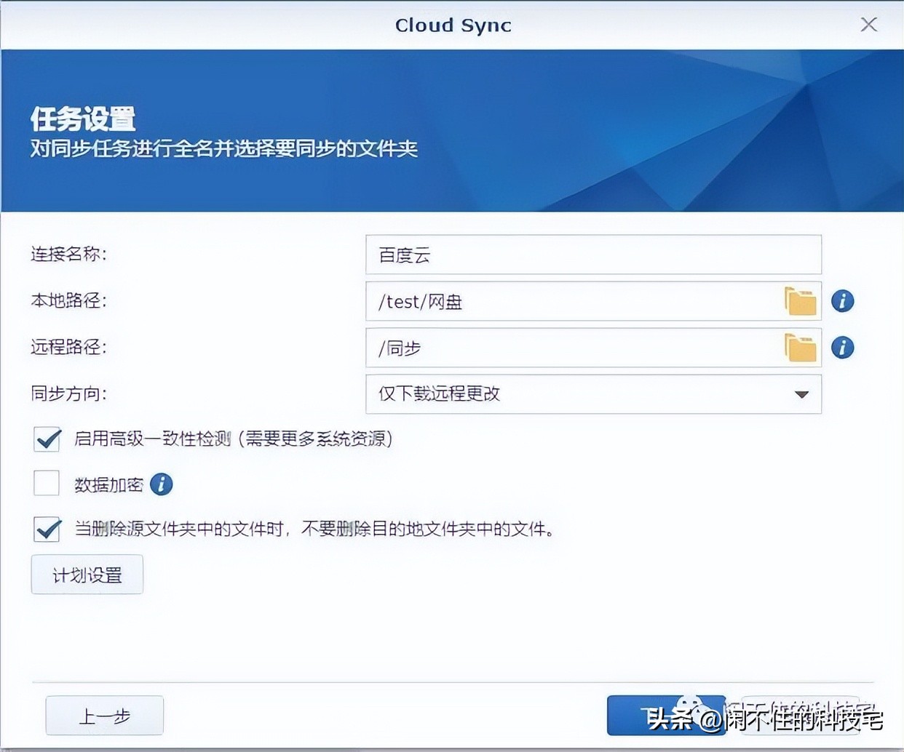The height and width of the screenshot is (752, 904).
Task: Click the info icon beside the local path
Action: pyautogui.click(x=842, y=300)
